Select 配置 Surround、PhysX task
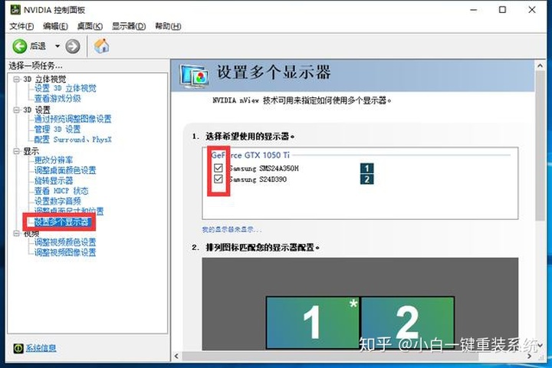 (73, 140)
